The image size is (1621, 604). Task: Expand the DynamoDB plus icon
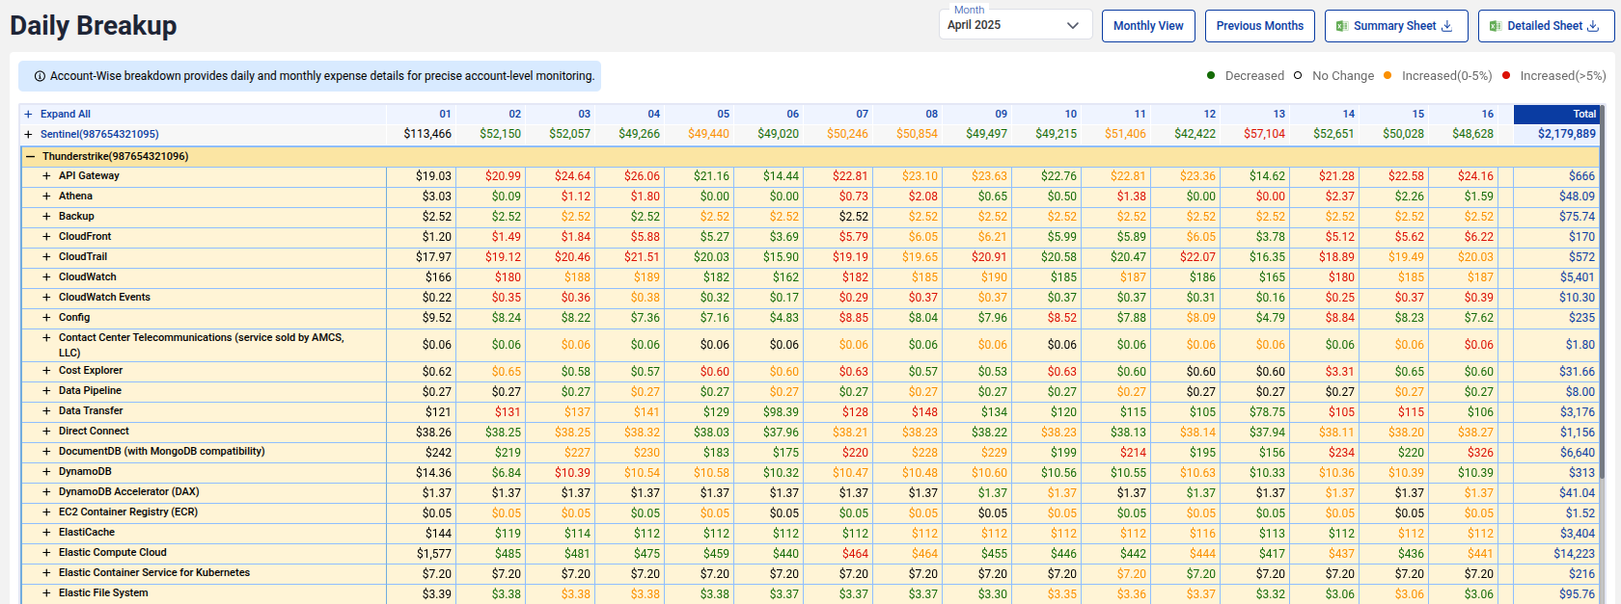(46, 471)
